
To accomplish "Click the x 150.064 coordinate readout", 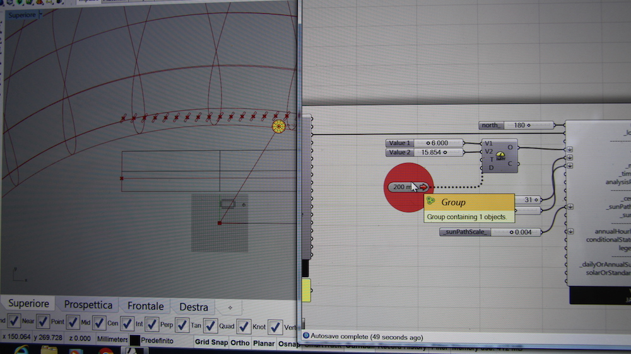I will (x=16, y=337).
